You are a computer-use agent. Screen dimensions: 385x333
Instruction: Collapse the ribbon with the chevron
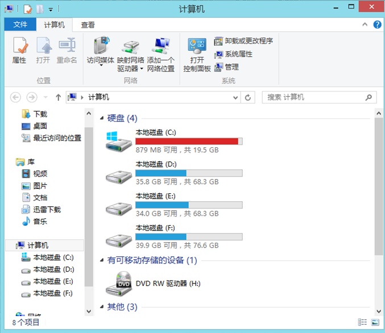click(x=365, y=24)
